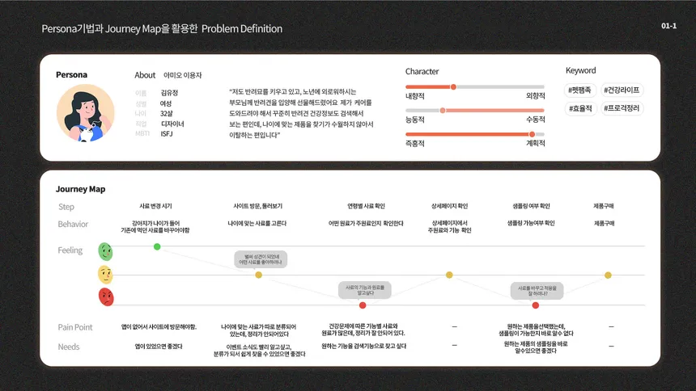
Task: Click the 내향적-외향적 slider handle
Action: (453, 87)
